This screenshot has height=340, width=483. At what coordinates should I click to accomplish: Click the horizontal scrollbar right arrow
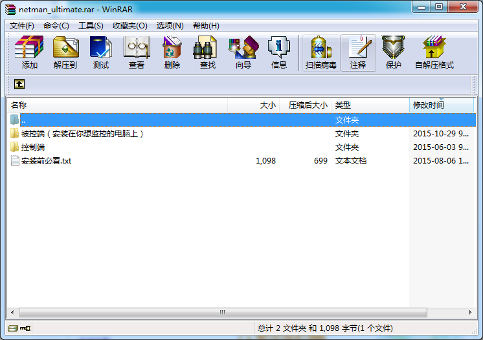pos(470,312)
